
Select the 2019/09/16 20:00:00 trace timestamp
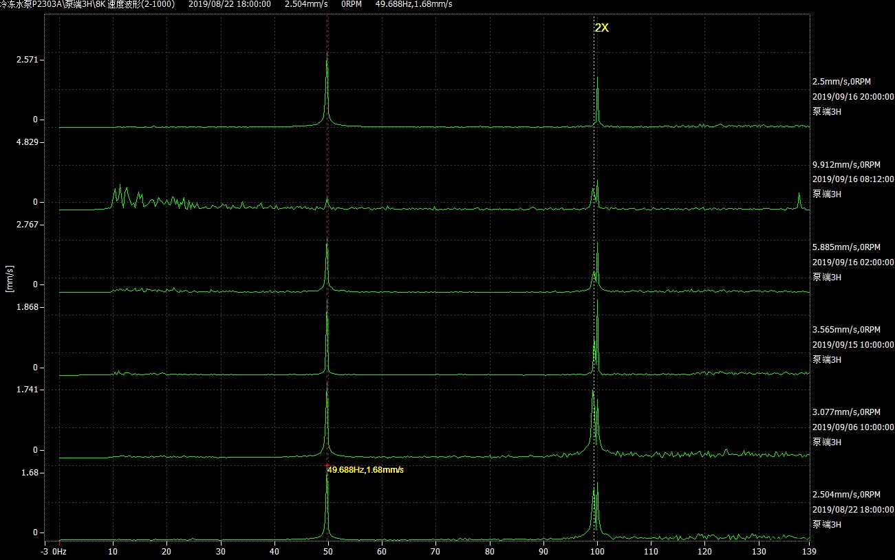pos(853,97)
